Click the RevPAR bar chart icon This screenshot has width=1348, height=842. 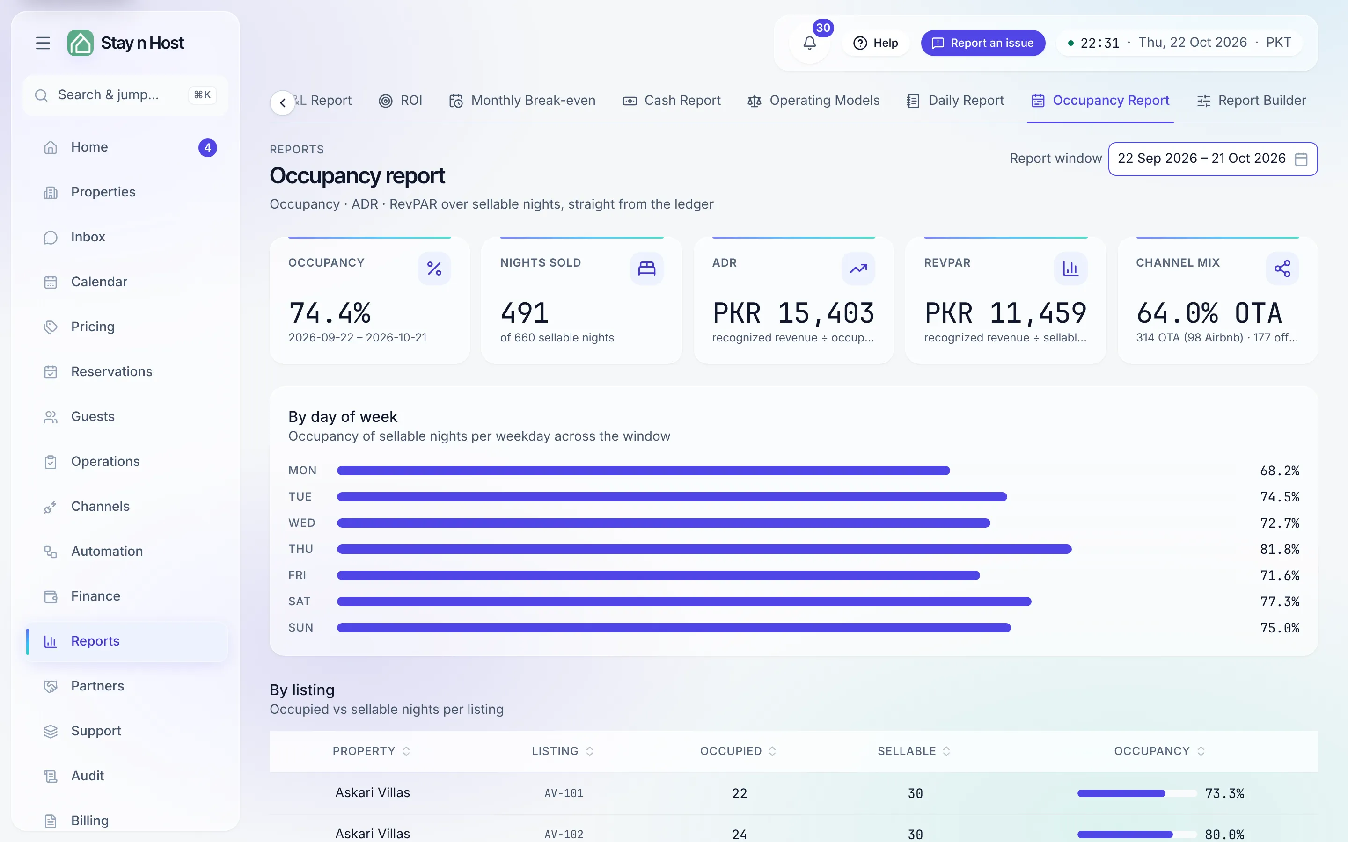[1070, 269]
